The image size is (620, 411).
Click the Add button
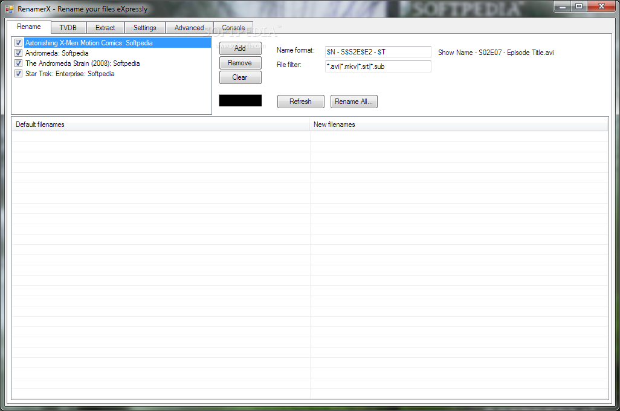(241, 48)
